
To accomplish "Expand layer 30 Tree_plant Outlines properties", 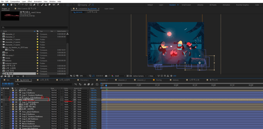I will pyautogui.click(x=11, y=112).
